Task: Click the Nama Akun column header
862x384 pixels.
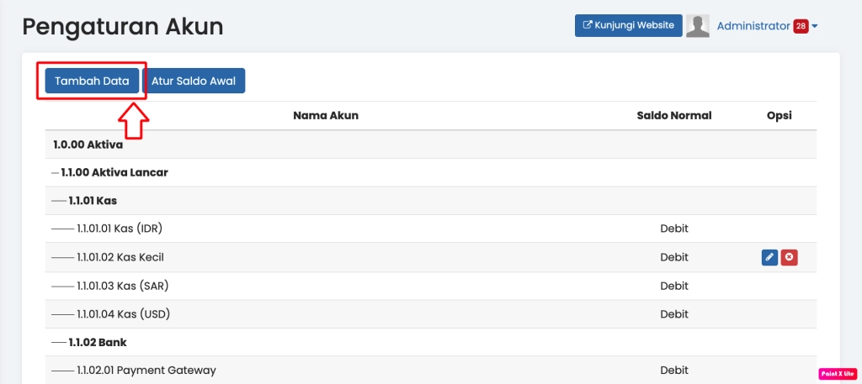Action: [x=326, y=116]
